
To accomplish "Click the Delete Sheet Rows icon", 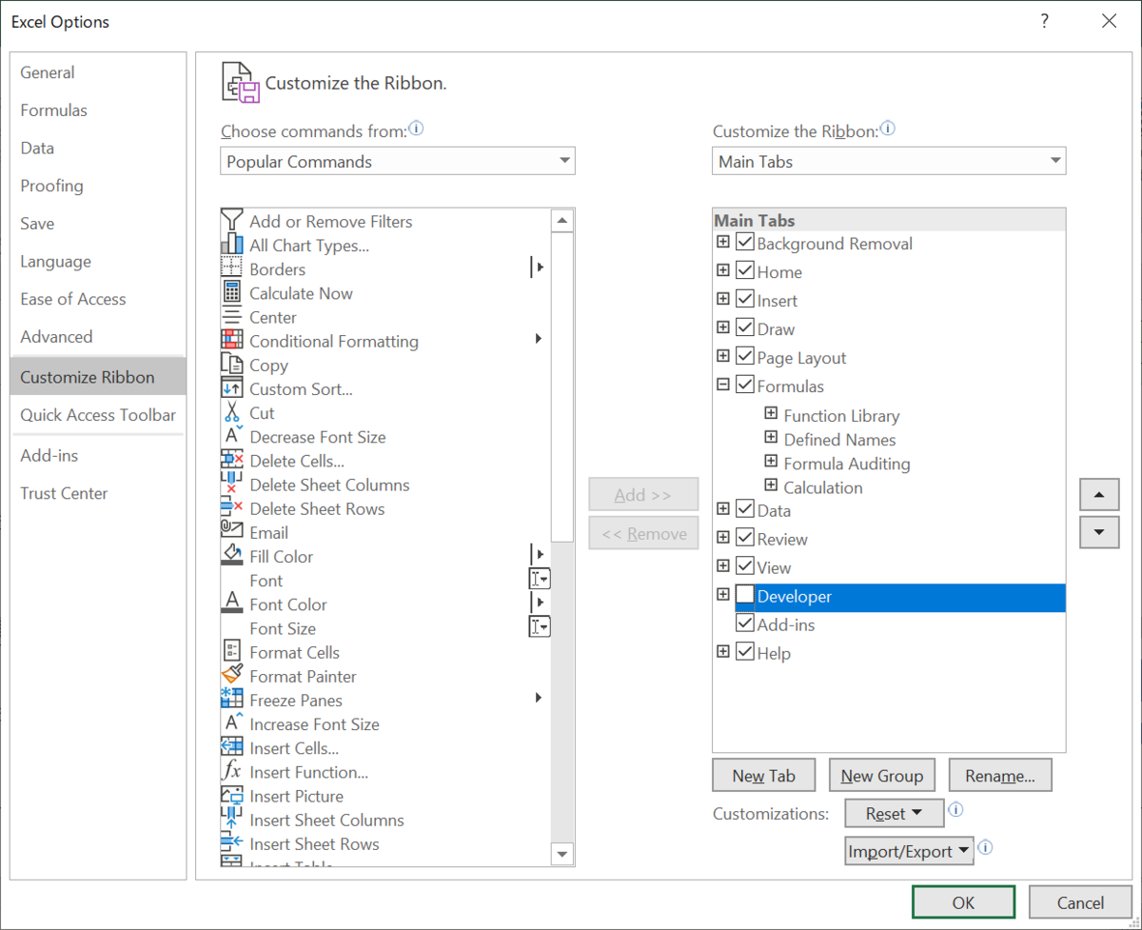I will (232, 508).
